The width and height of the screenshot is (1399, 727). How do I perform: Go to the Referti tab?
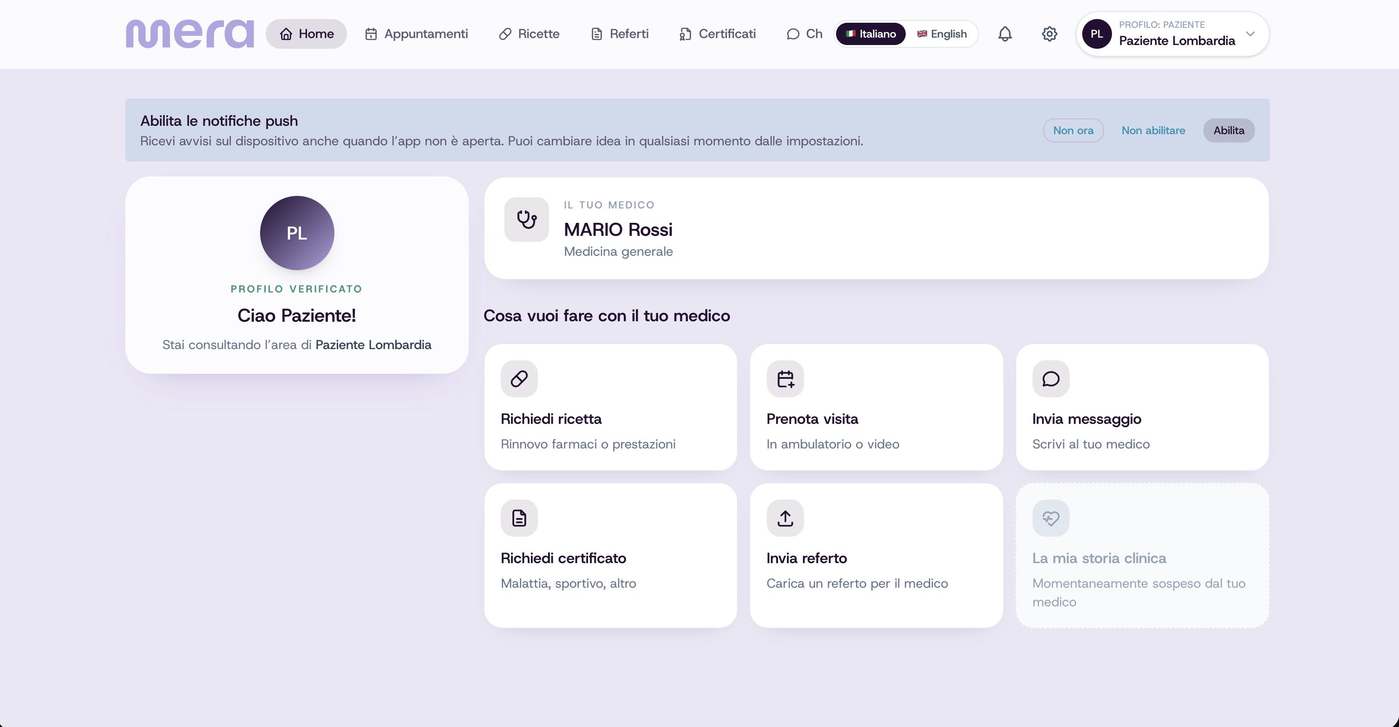619,34
